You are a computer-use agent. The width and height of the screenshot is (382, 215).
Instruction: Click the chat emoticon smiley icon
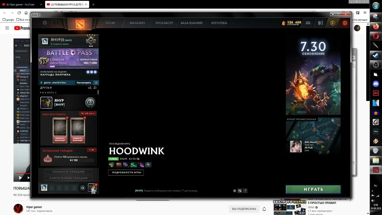tap(235, 191)
